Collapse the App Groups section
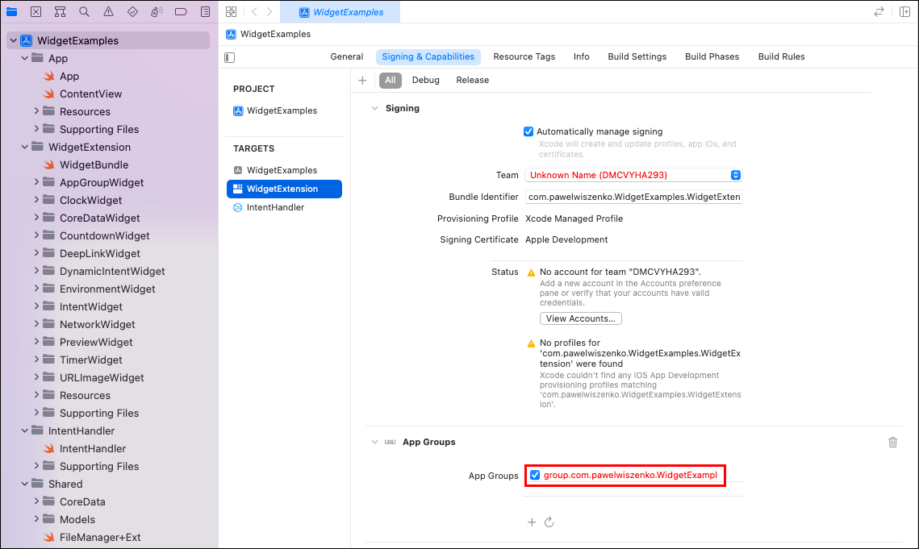 coord(374,443)
